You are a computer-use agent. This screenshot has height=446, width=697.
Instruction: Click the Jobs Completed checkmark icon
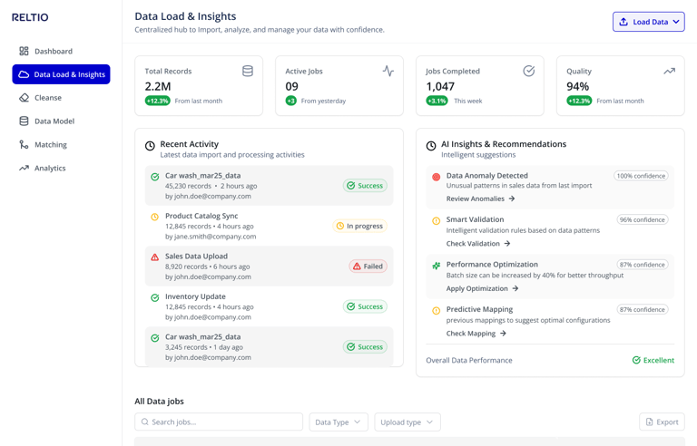pos(529,71)
